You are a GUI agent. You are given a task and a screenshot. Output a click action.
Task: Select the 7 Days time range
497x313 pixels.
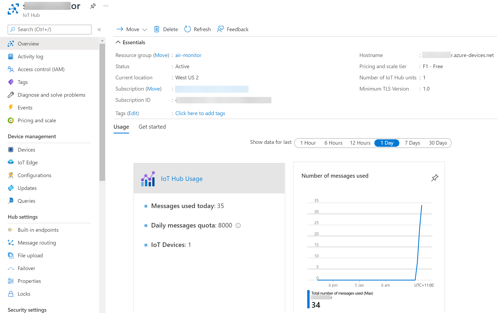[x=412, y=143]
